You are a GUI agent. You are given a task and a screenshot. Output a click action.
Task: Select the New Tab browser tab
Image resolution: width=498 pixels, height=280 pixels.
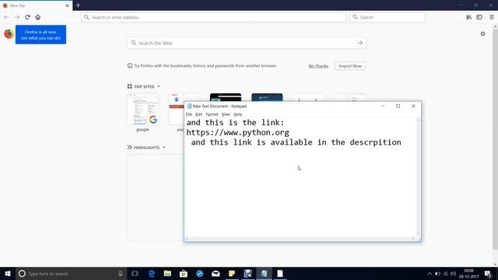click(x=37, y=5)
